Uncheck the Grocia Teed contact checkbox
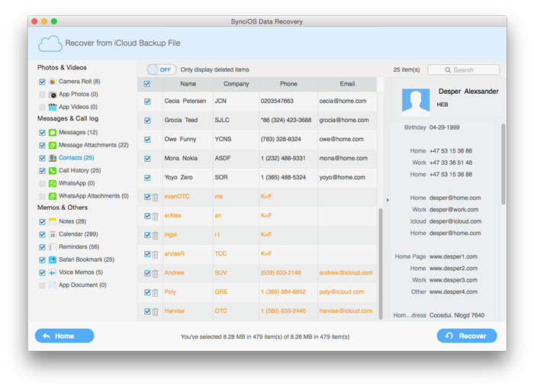Viewport: 534px width, 390px height. point(147,121)
